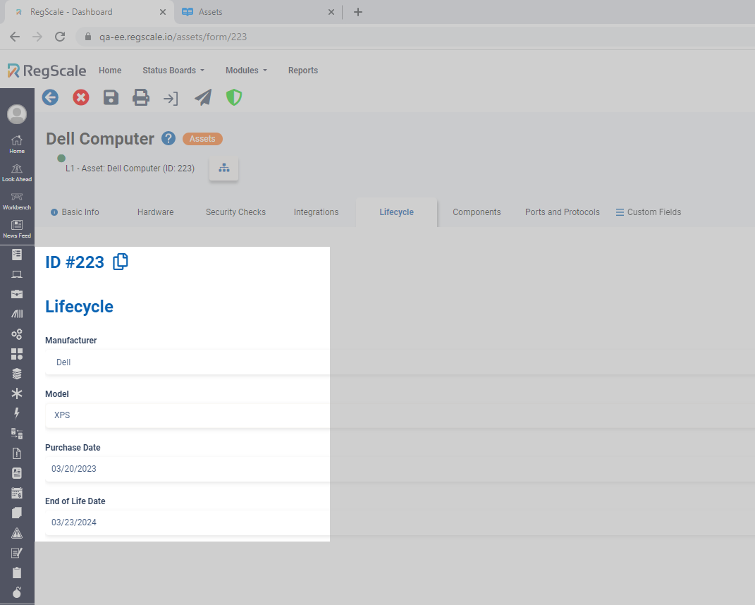Click the laptop icon in the sidebar
Image resolution: width=755 pixels, height=605 pixels.
[x=17, y=274]
